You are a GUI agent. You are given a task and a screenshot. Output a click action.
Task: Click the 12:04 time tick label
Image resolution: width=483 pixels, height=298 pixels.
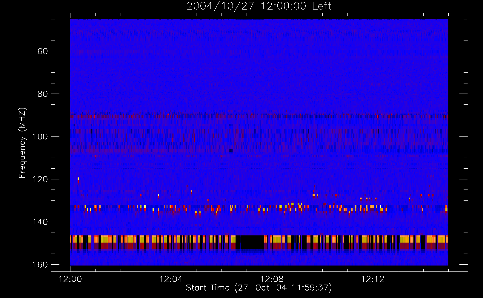coord(171,279)
